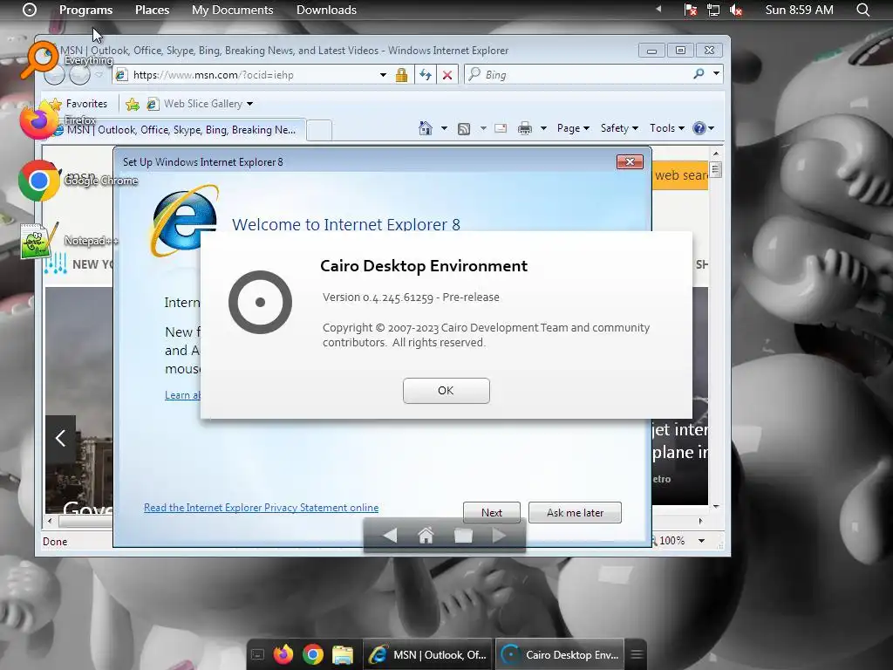Click the IE Home toolbar icon
Viewport: 893px width, 670px height.
click(426, 128)
